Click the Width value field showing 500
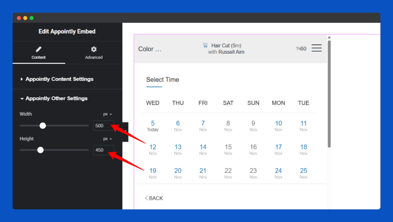Image resolution: width=393 pixels, height=222 pixels. (x=104, y=125)
